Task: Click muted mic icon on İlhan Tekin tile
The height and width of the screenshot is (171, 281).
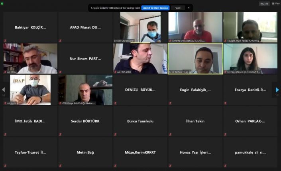Action: [x=170, y=134]
